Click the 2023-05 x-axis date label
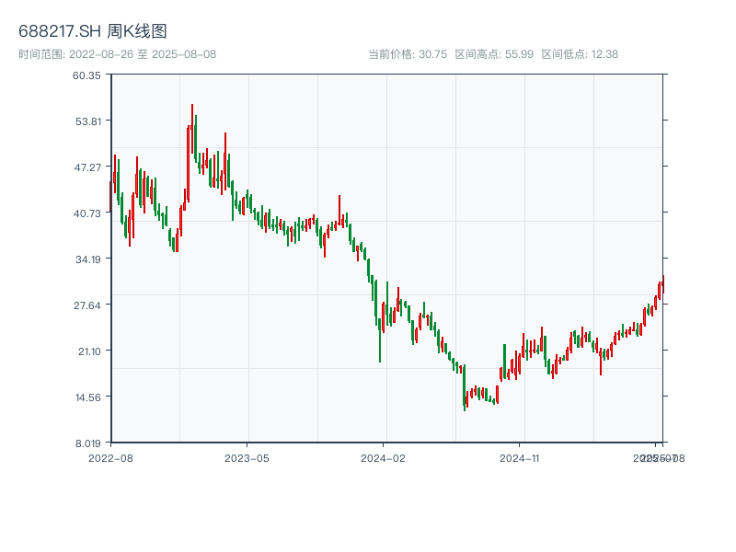This screenshot has height=552, width=736. coord(247,457)
